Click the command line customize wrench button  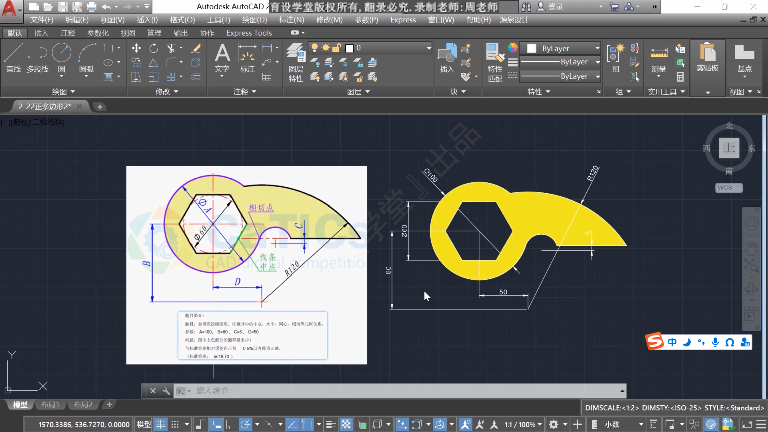(x=166, y=391)
